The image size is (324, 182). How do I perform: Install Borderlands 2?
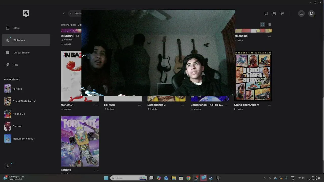153,109
